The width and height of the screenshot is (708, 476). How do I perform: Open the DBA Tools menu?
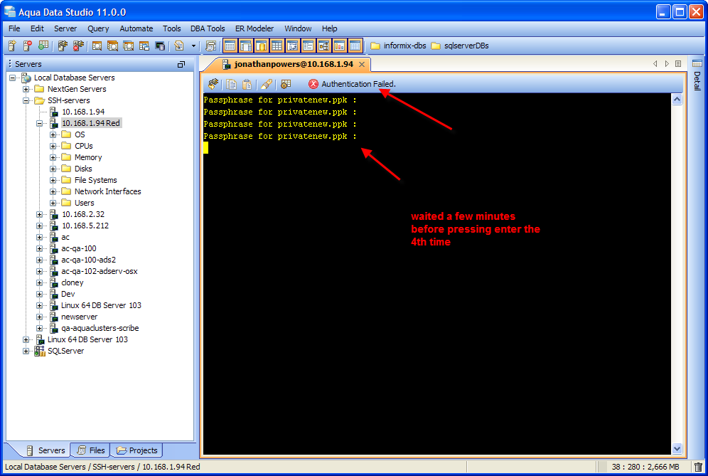[208, 28]
